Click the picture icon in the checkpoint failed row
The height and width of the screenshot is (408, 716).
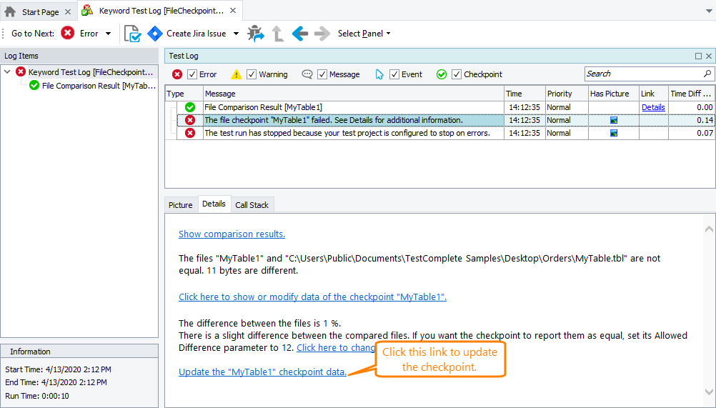[x=613, y=120]
